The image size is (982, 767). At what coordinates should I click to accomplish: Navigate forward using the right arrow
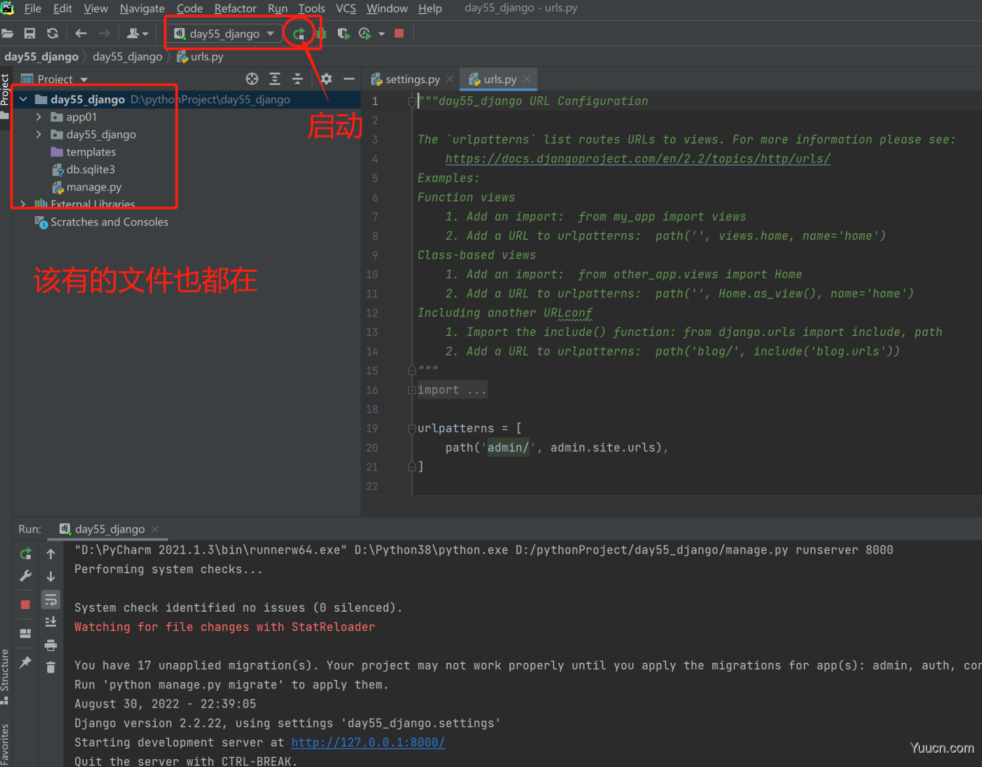pyautogui.click(x=104, y=33)
